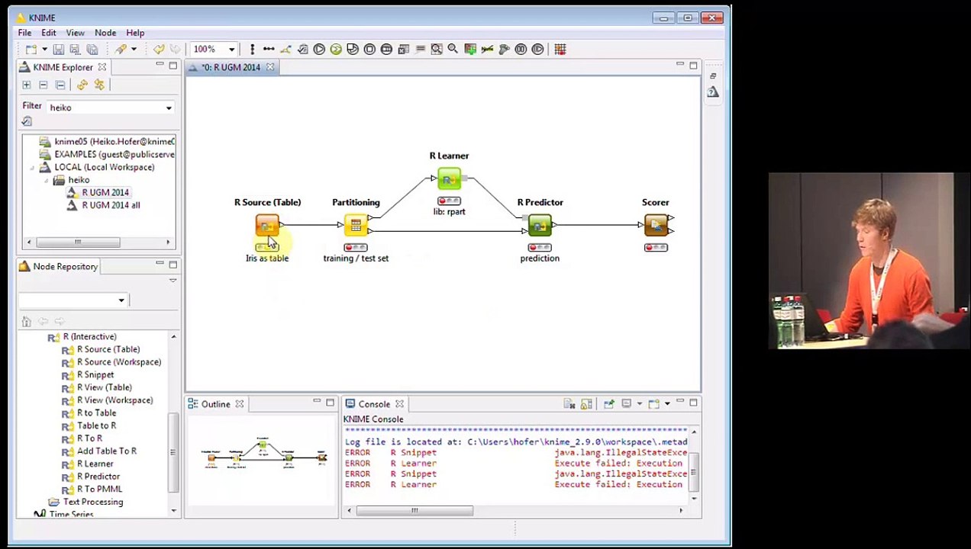Click the grid settings icon in toolbar
971x549 pixels.
pyautogui.click(x=560, y=50)
